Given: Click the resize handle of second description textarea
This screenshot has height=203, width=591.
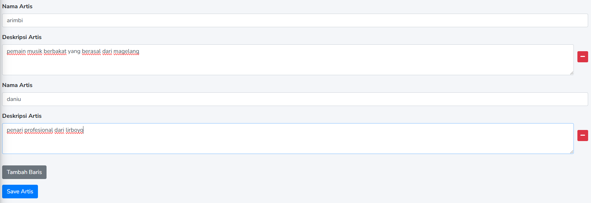Looking at the screenshot, I should 571,151.
